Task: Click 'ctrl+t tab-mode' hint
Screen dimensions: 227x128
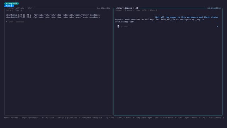Action: coord(164,118)
